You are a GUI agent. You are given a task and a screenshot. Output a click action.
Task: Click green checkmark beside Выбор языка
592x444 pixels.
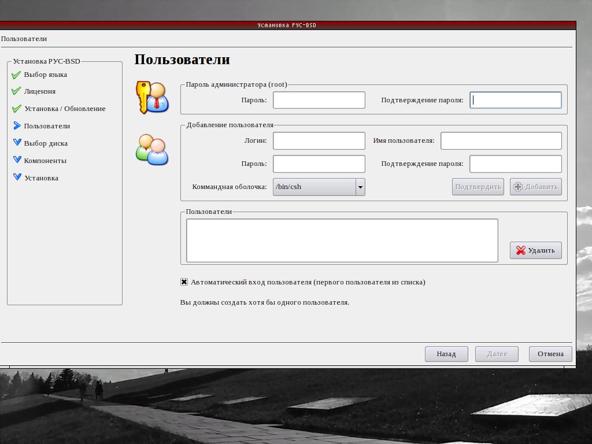16,75
